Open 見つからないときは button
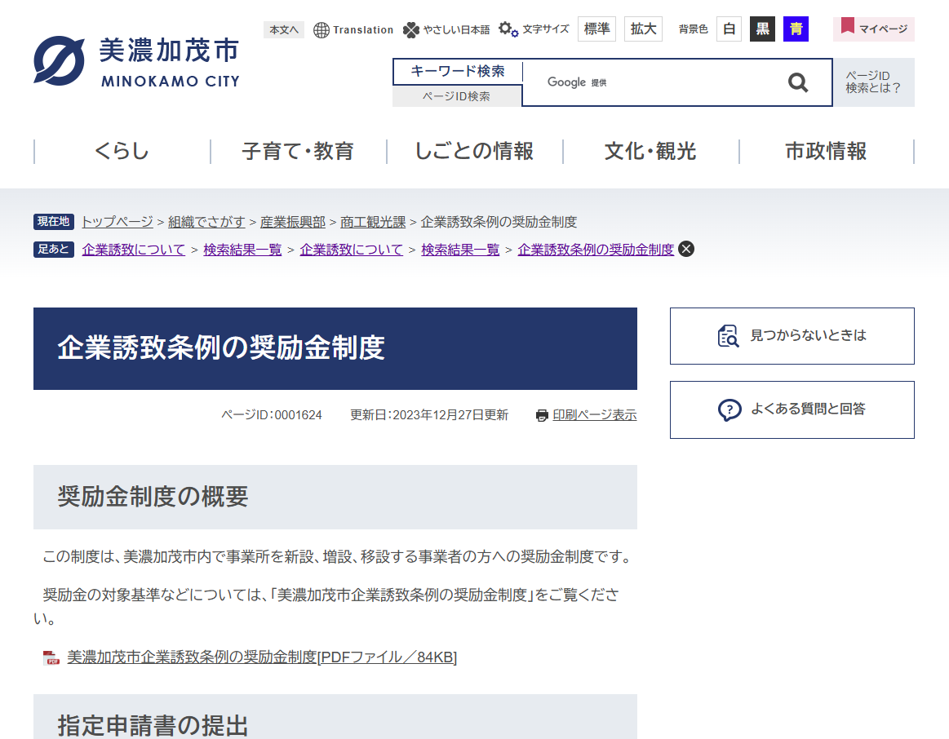Viewport: 949px width, 739px height. coord(792,336)
